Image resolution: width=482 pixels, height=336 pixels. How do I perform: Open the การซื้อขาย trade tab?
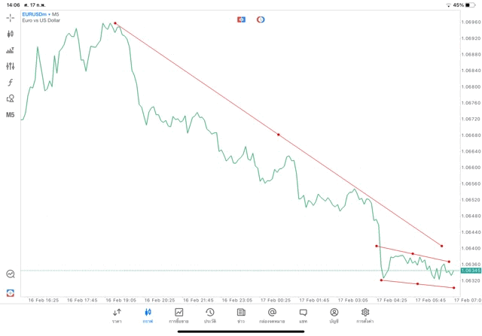pos(179,316)
